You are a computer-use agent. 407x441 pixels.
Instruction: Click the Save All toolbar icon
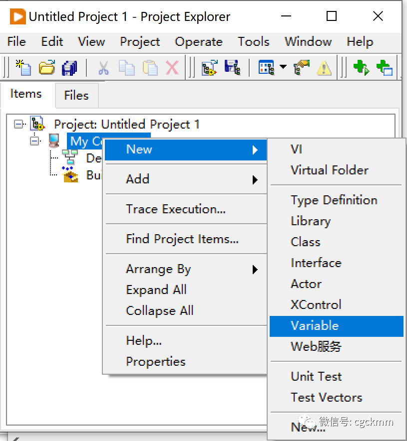coord(69,67)
